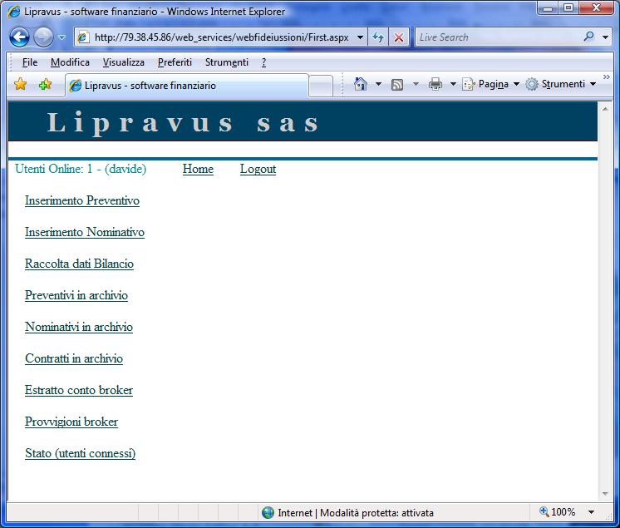Open the Provvigioni broker link
Screen dimensions: 620x528
click(x=71, y=422)
